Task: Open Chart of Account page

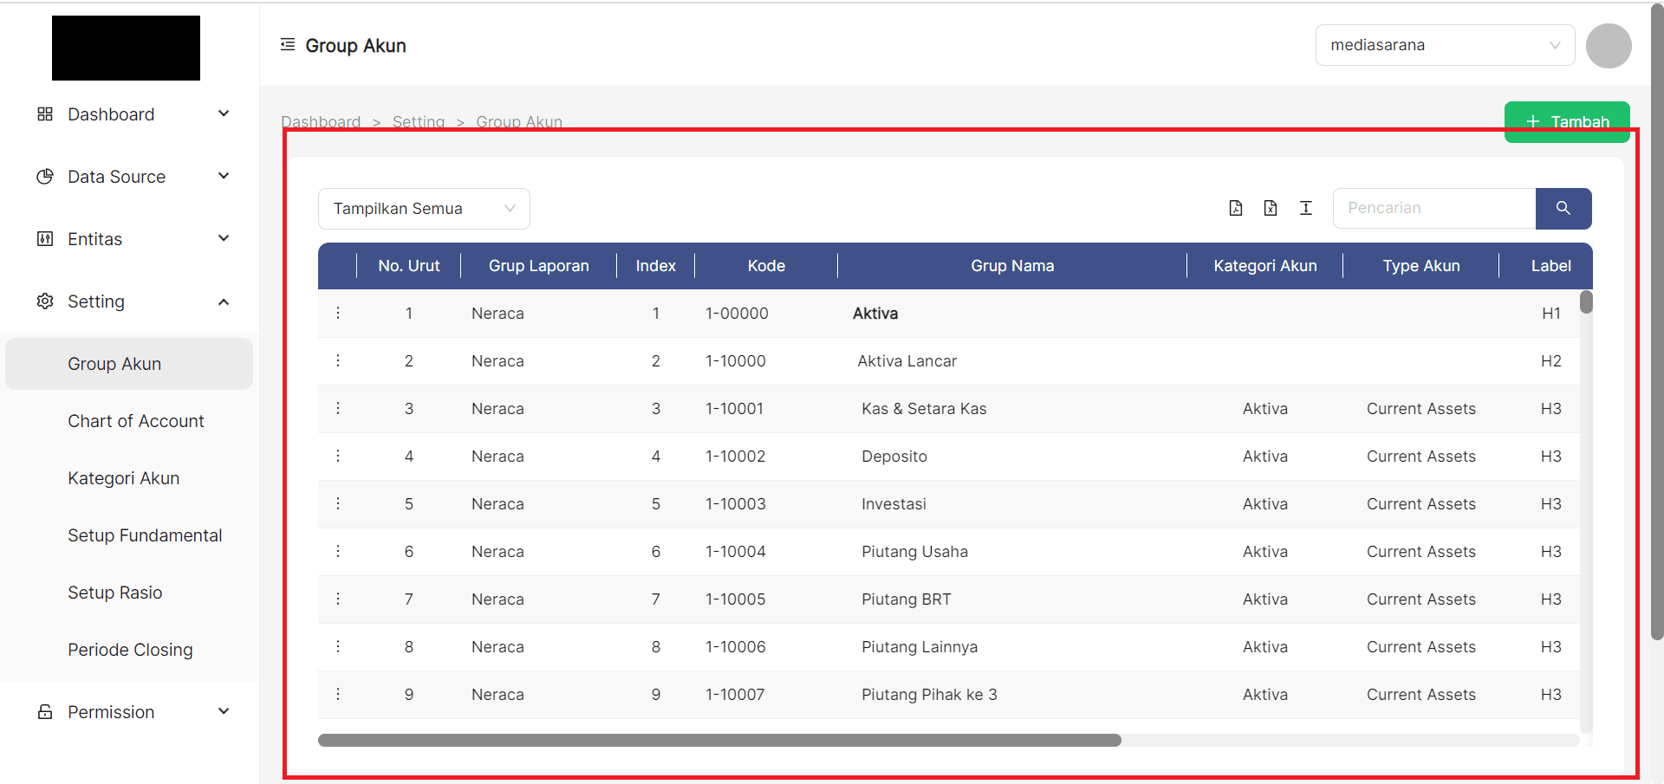Action: tap(136, 421)
